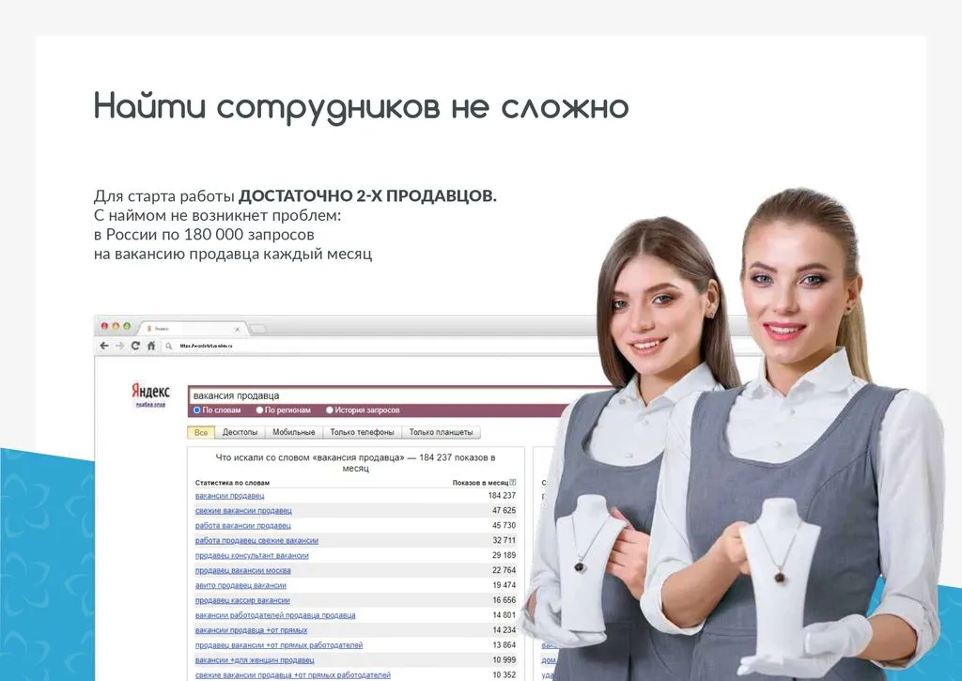Go to the browser home page icon
Screen dimensions: 962x681
[150, 346]
